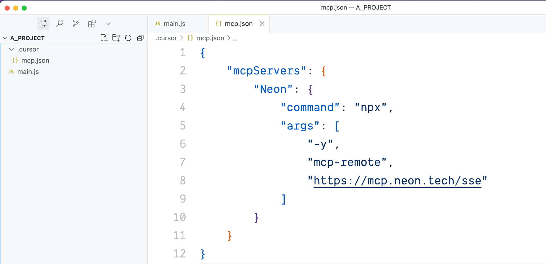Screen dimensions: 546x264
Task: Open mcp.json from the Explorer tree
Action: 35,60
